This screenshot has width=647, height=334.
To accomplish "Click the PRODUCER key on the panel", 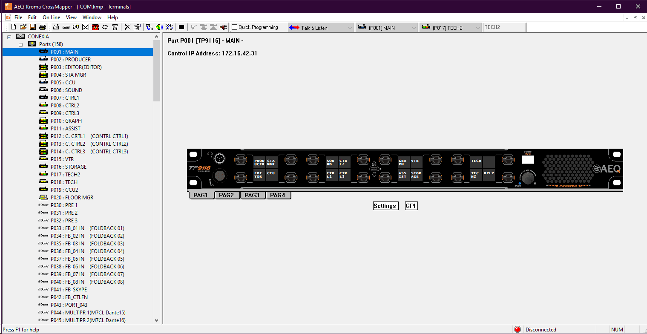I will click(x=259, y=162).
